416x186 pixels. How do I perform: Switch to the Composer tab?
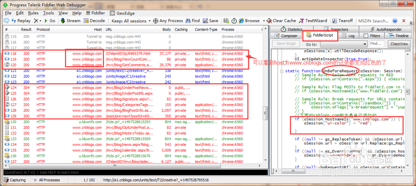pyautogui.click(x=286, y=36)
